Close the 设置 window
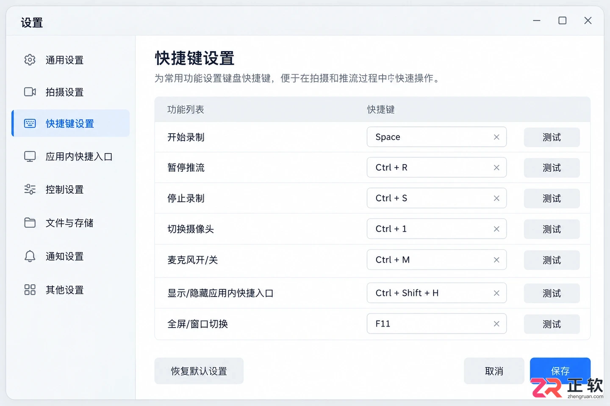 pos(588,20)
